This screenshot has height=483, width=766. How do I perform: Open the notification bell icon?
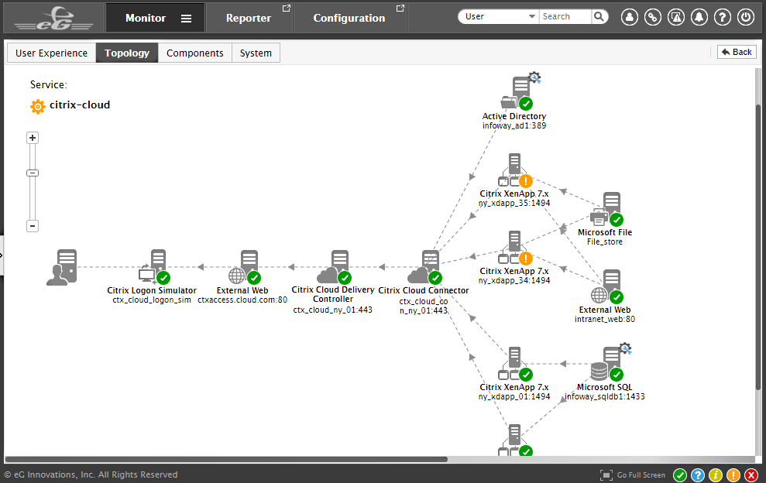(699, 17)
